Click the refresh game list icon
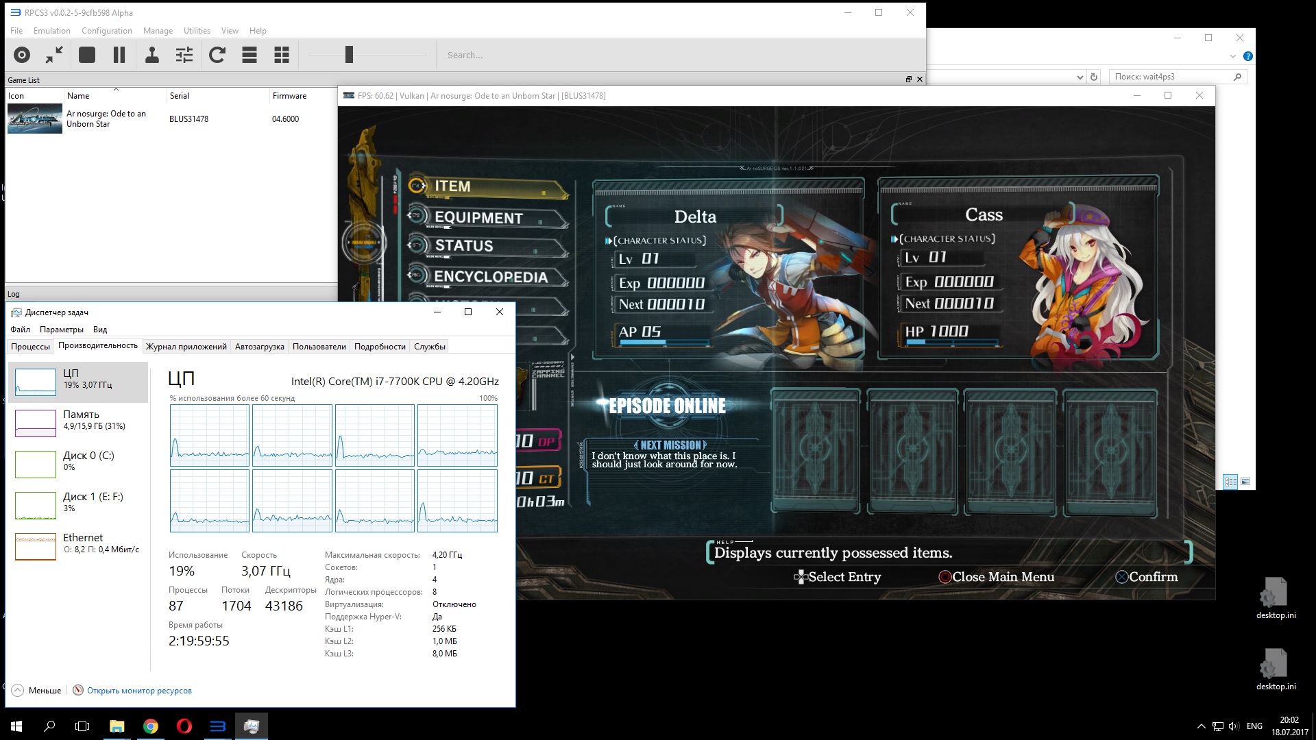Image resolution: width=1316 pixels, height=740 pixels. pos(217,55)
